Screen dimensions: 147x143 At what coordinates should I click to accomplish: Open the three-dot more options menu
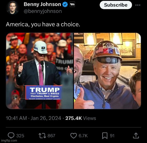pos(138,5)
